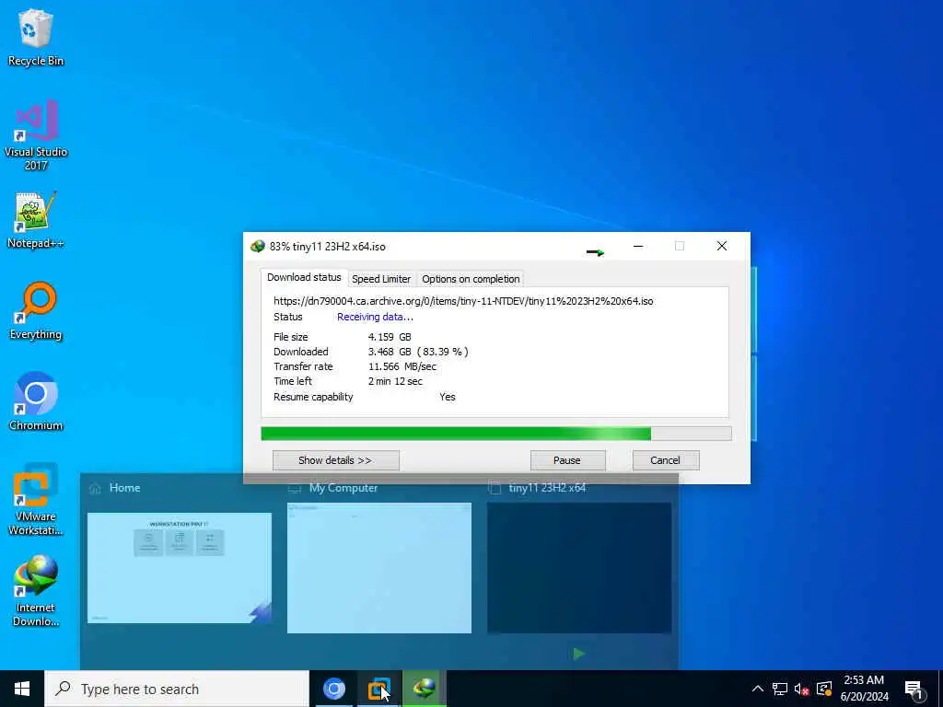Switch to the Download status tab
The width and height of the screenshot is (943, 707).
pos(304,277)
